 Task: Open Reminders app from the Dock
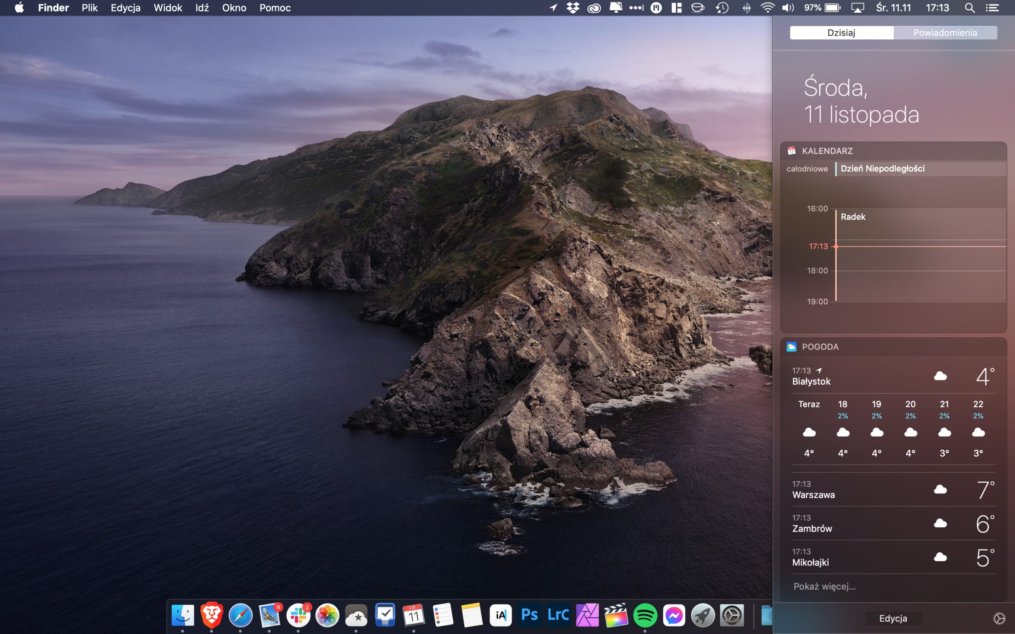coord(443,615)
